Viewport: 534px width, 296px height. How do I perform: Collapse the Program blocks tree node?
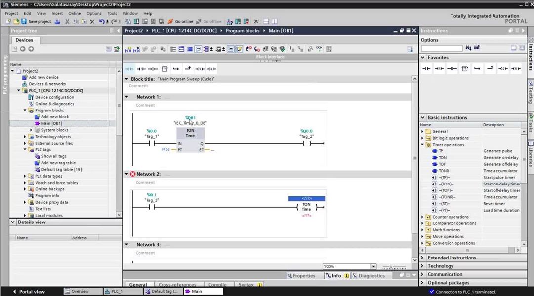pos(25,110)
